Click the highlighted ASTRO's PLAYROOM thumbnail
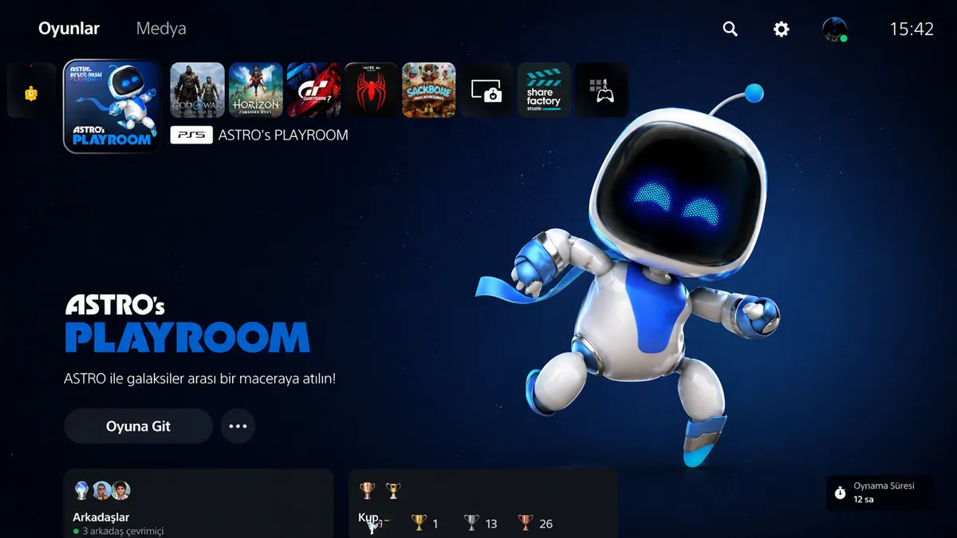Screen dimensions: 957x538 [x=112, y=106]
